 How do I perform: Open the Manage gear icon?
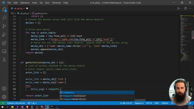(x=4, y=97)
